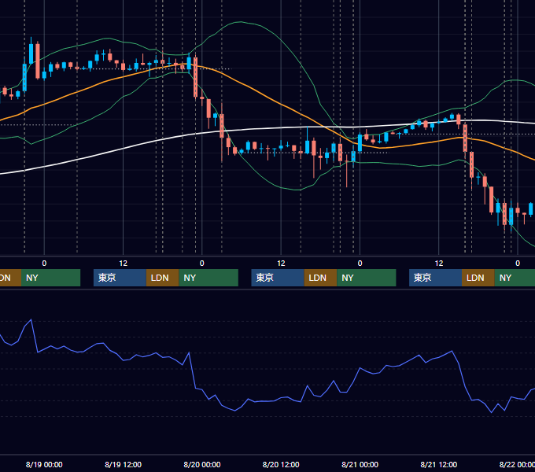
Task: Select the NY session block spanning 8/19 00:00
Action: [50, 278]
